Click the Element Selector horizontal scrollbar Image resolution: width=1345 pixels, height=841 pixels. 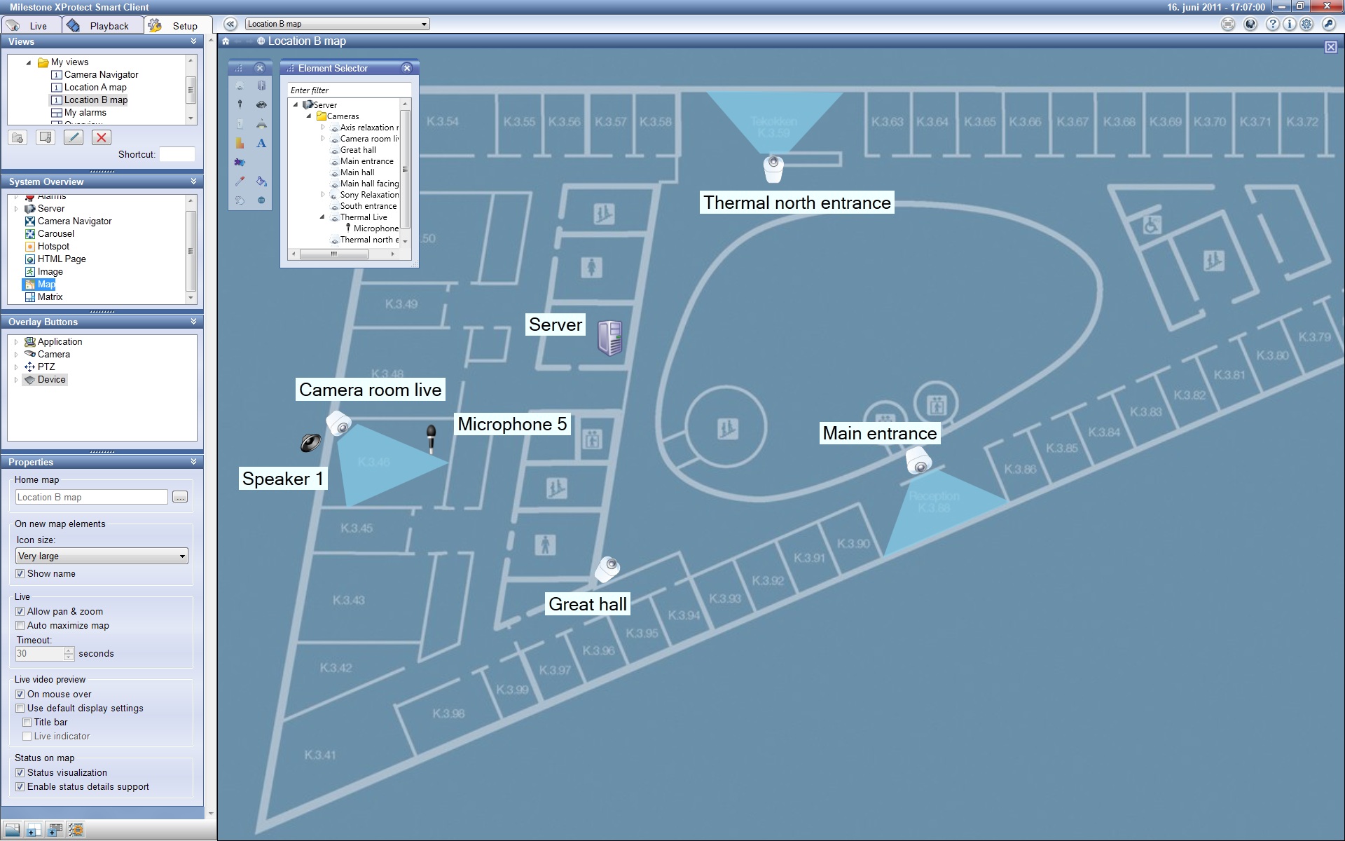(x=333, y=254)
